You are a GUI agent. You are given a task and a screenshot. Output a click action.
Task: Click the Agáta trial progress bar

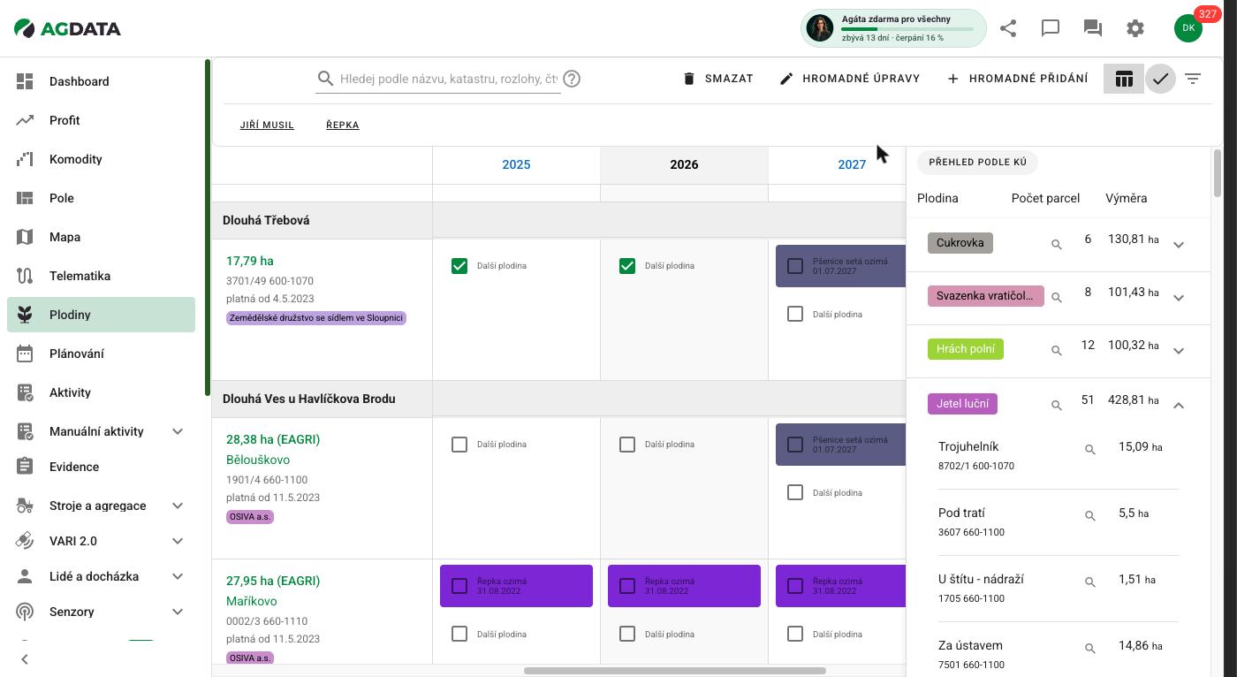[907, 29]
